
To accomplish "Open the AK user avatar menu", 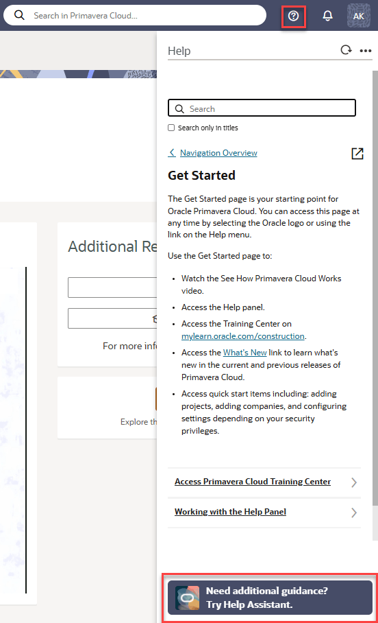I will (359, 16).
